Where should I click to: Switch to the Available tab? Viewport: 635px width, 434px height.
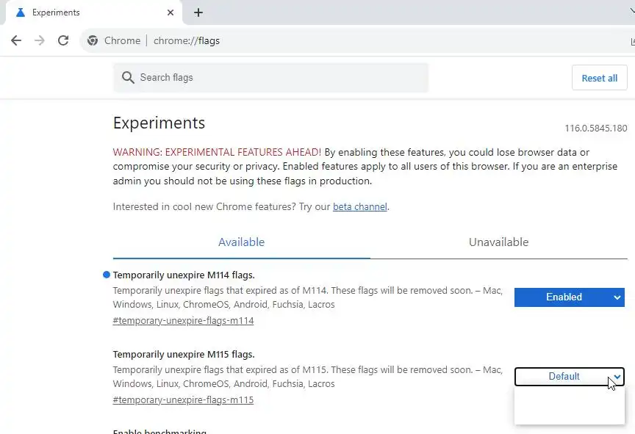(241, 242)
